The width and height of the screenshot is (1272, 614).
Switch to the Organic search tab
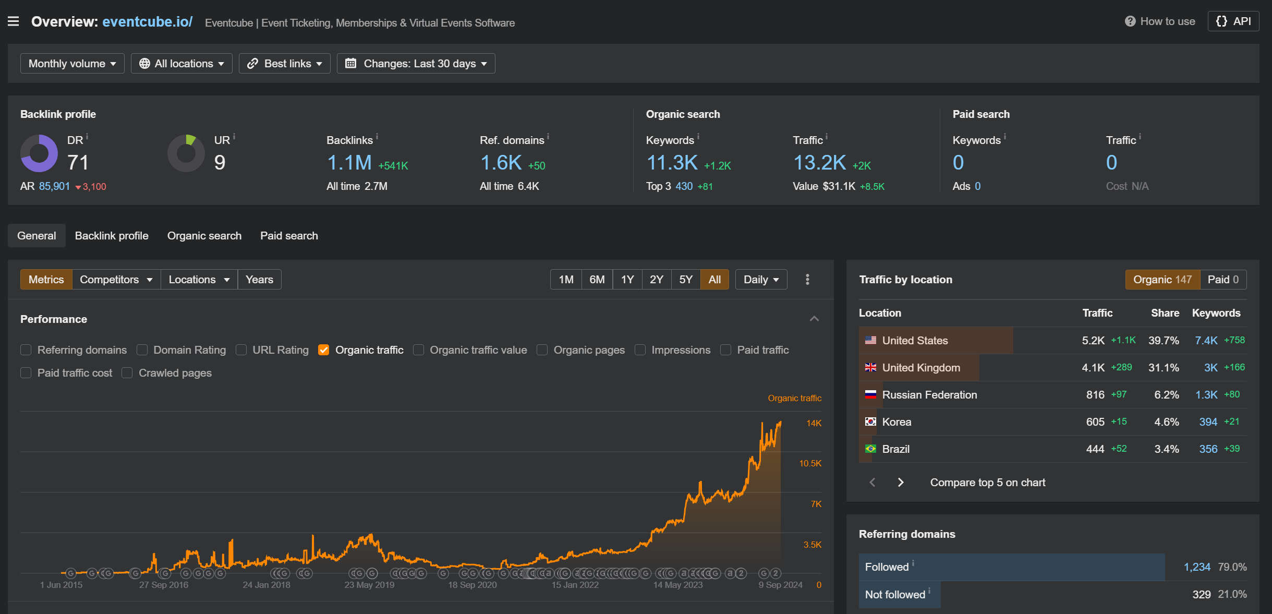(x=204, y=236)
